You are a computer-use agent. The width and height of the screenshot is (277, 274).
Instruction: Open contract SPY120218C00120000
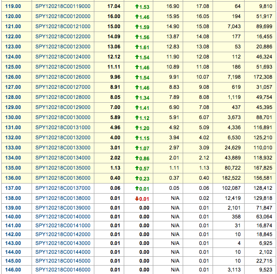pyautogui.click(x=63, y=16)
